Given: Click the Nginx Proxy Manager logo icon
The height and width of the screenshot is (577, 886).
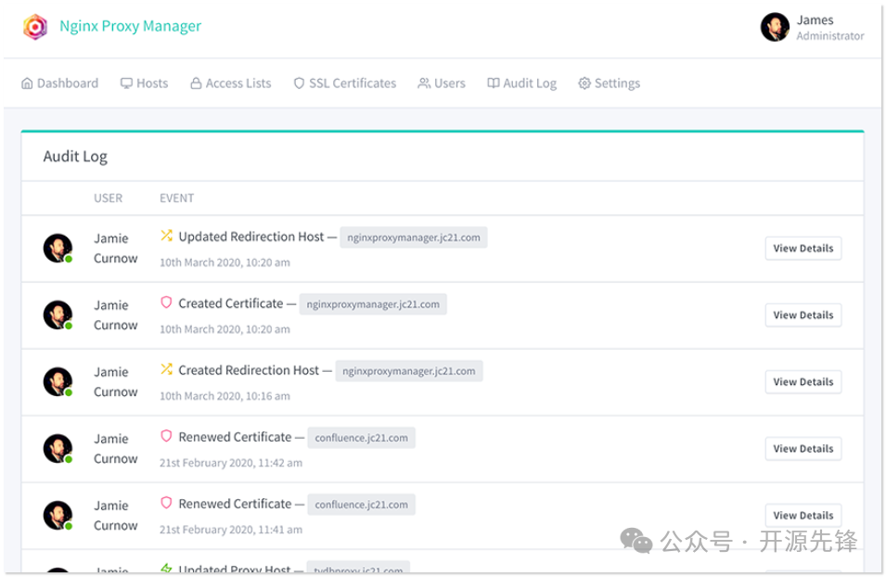Looking at the screenshot, I should [35, 27].
